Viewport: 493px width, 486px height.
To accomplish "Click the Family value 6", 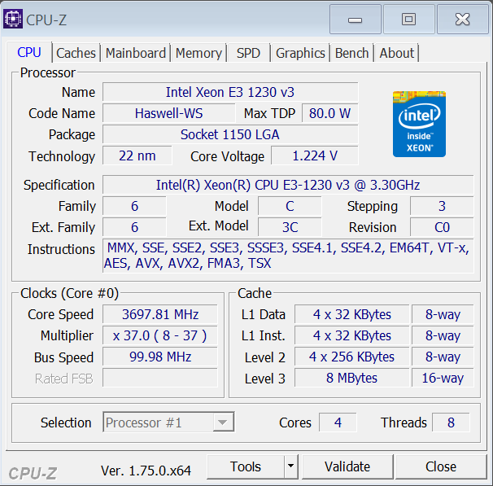I will coord(134,206).
